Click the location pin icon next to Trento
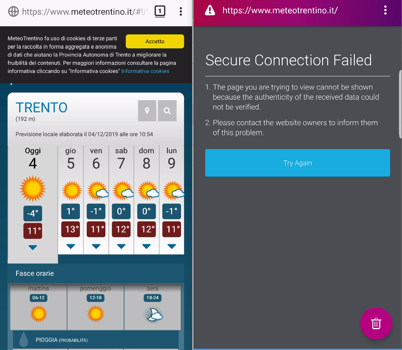 (147, 110)
